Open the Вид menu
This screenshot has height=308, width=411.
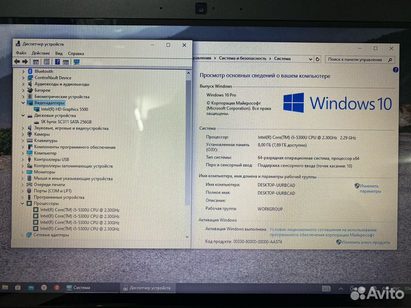[59, 53]
